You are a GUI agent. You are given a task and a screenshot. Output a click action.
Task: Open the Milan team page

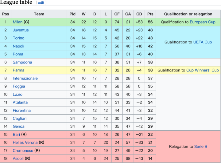(x=17, y=22)
